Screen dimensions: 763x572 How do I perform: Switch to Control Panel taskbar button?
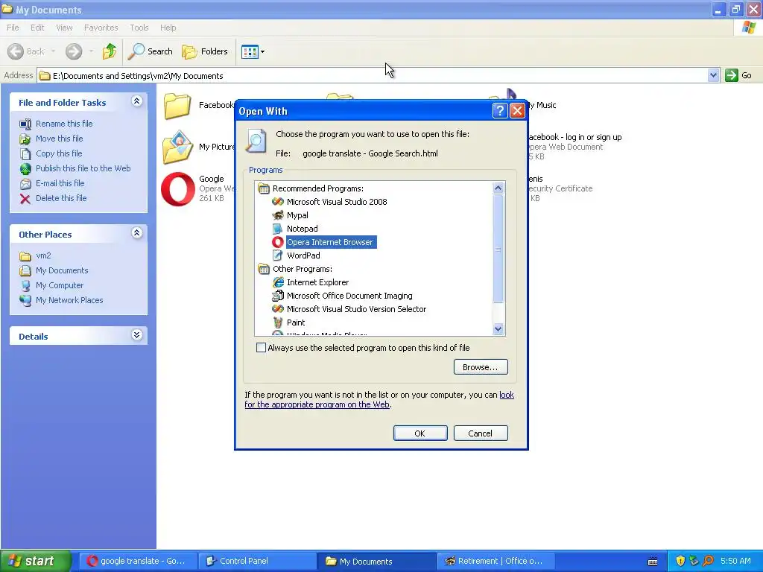(x=257, y=561)
